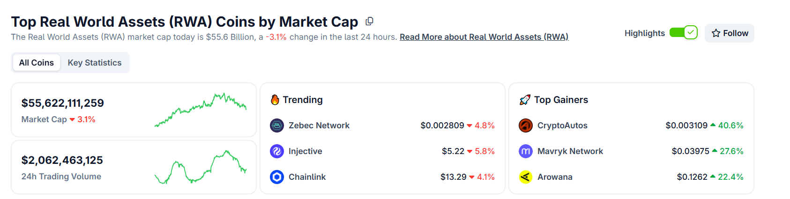Open the Key Statistics tab

pyautogui.click(x=95, y=63)
